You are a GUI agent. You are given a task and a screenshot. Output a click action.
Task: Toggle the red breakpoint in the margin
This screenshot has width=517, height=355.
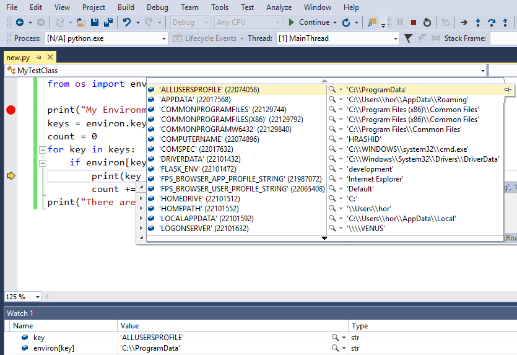(x=11, y=110)
